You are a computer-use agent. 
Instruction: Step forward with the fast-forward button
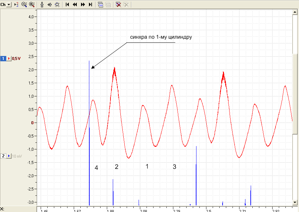pos(83,4)
